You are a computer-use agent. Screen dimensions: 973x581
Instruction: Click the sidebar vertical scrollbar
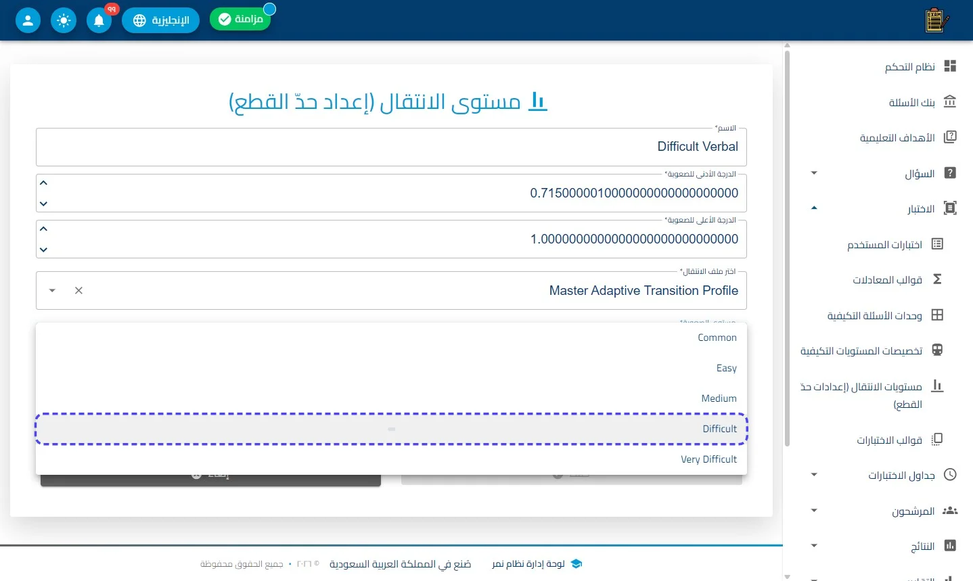coord(787,247)
